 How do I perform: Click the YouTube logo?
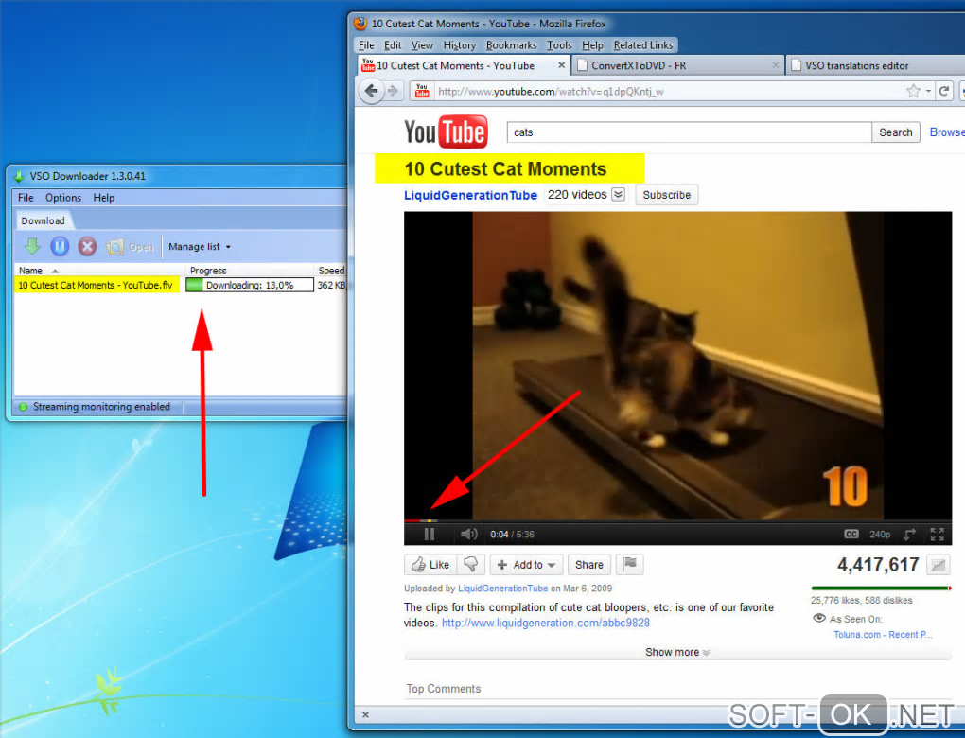tap(447, 132)
